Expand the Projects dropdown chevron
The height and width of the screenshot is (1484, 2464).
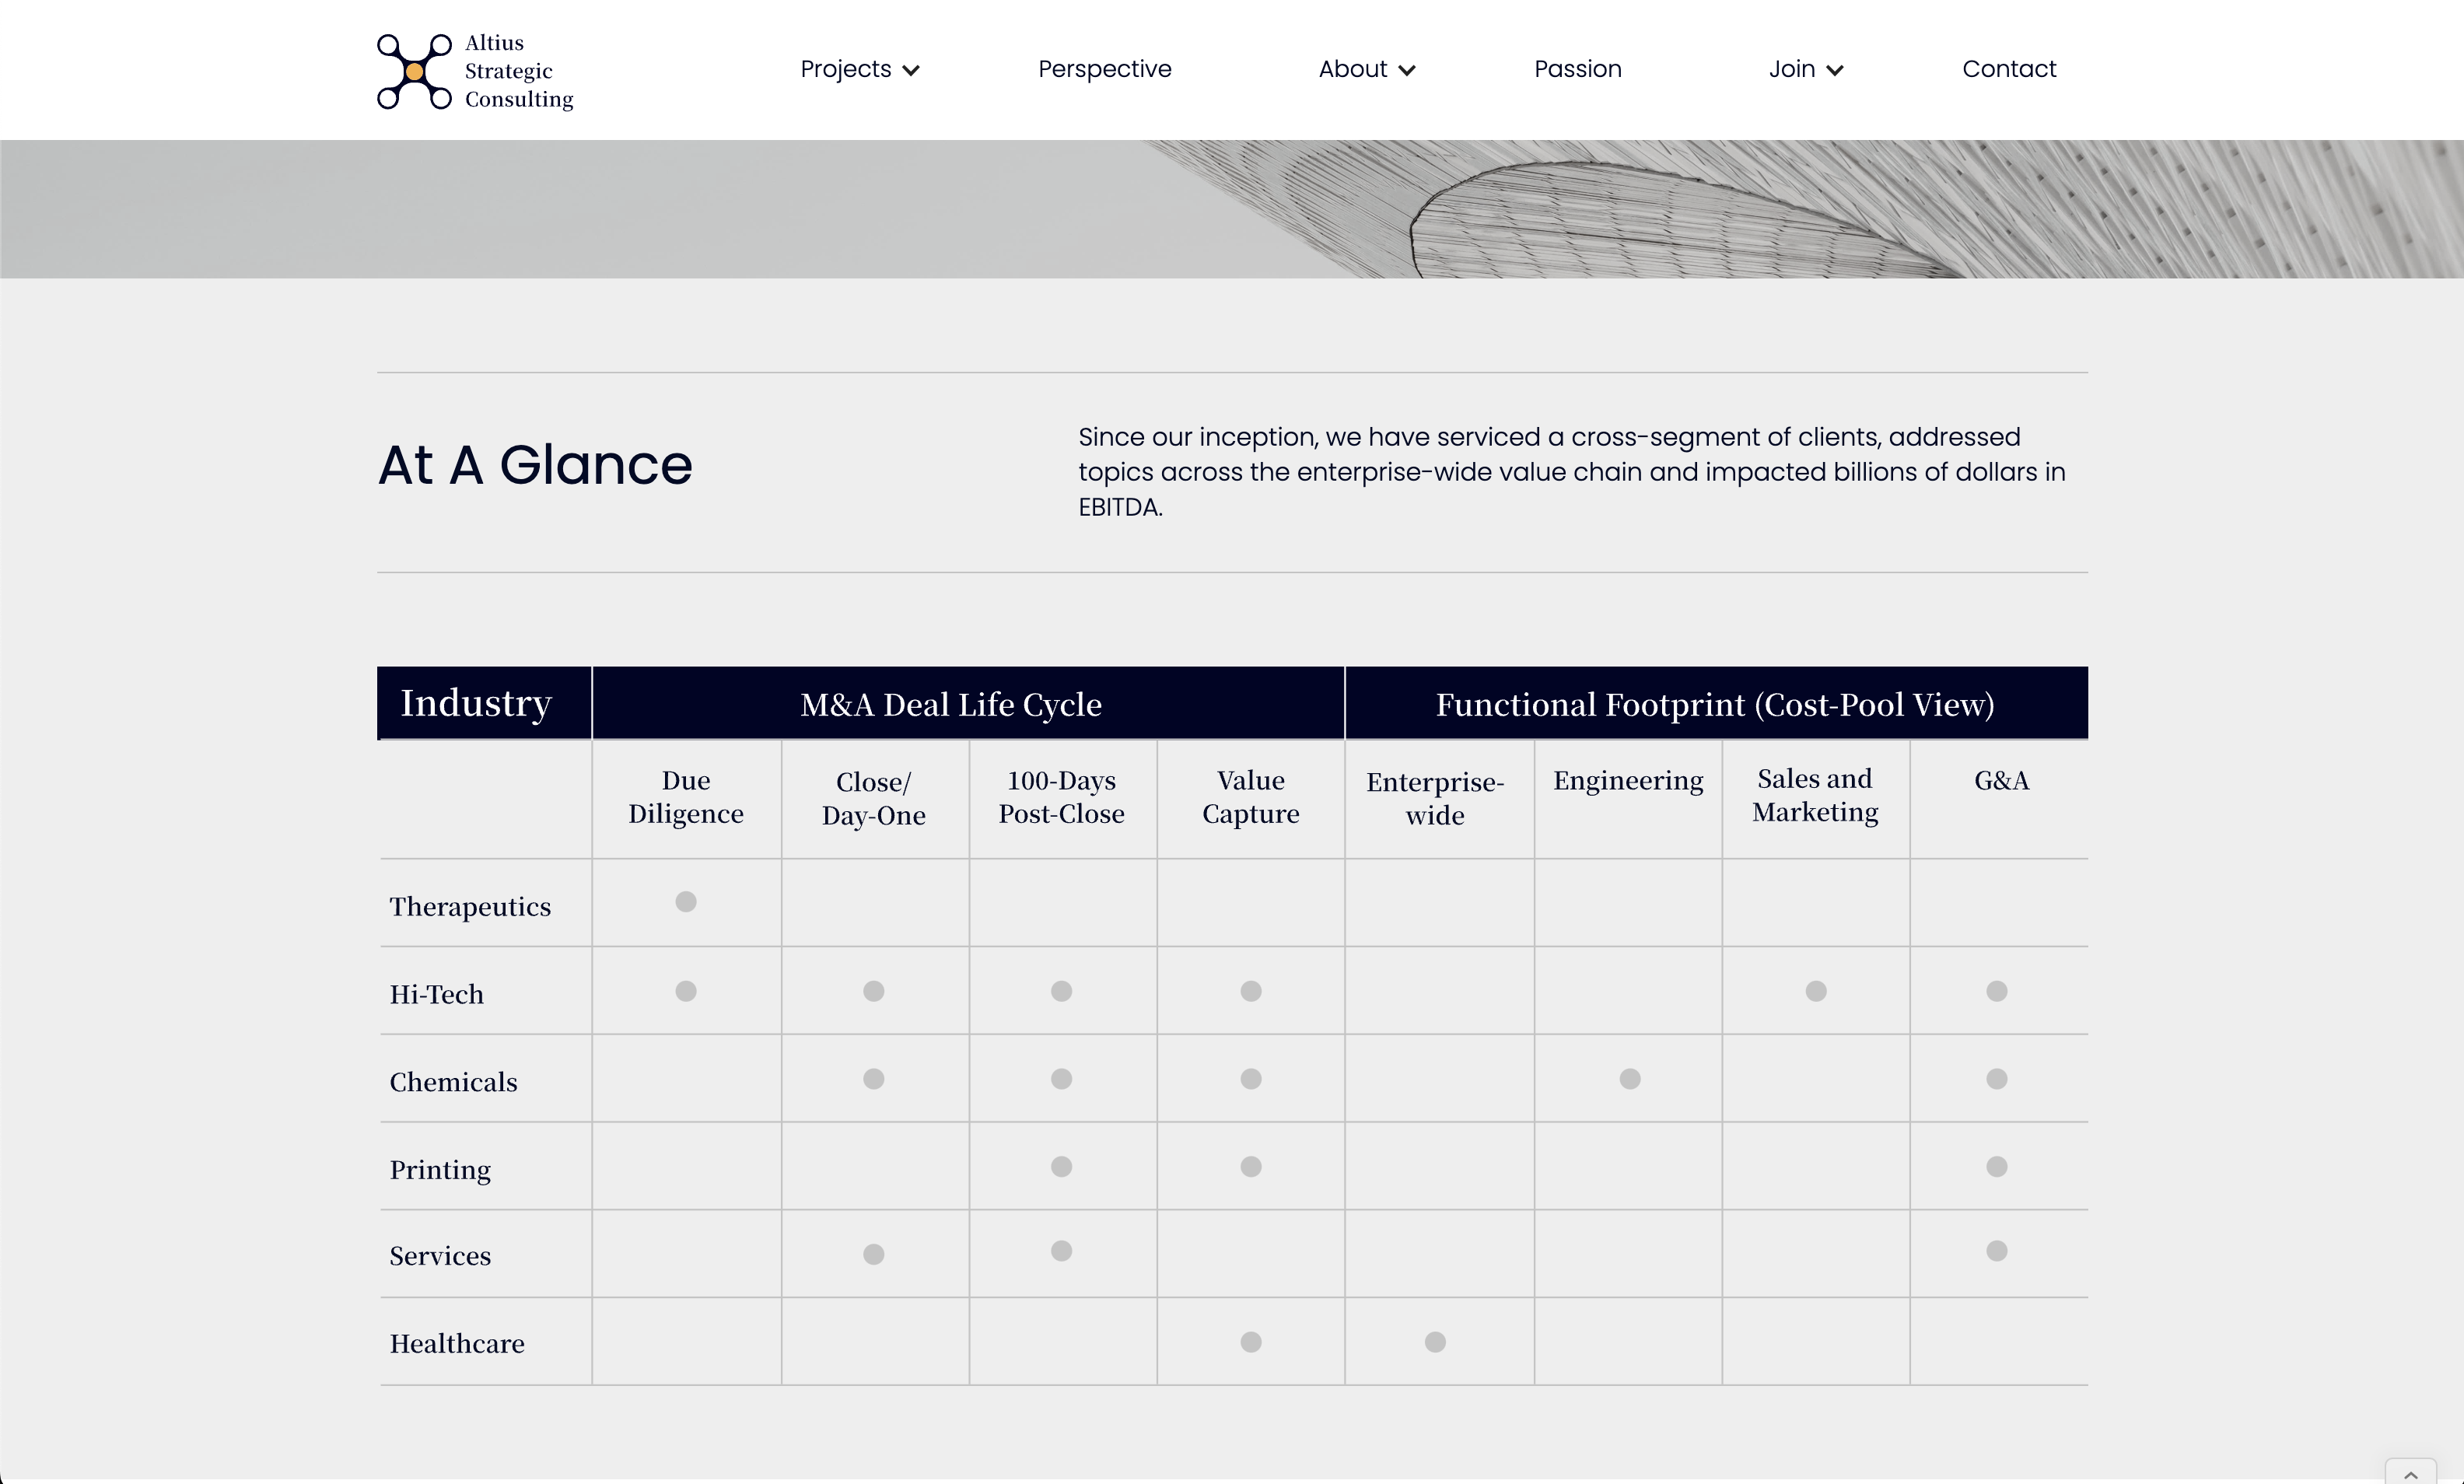[x=910, y=70]
